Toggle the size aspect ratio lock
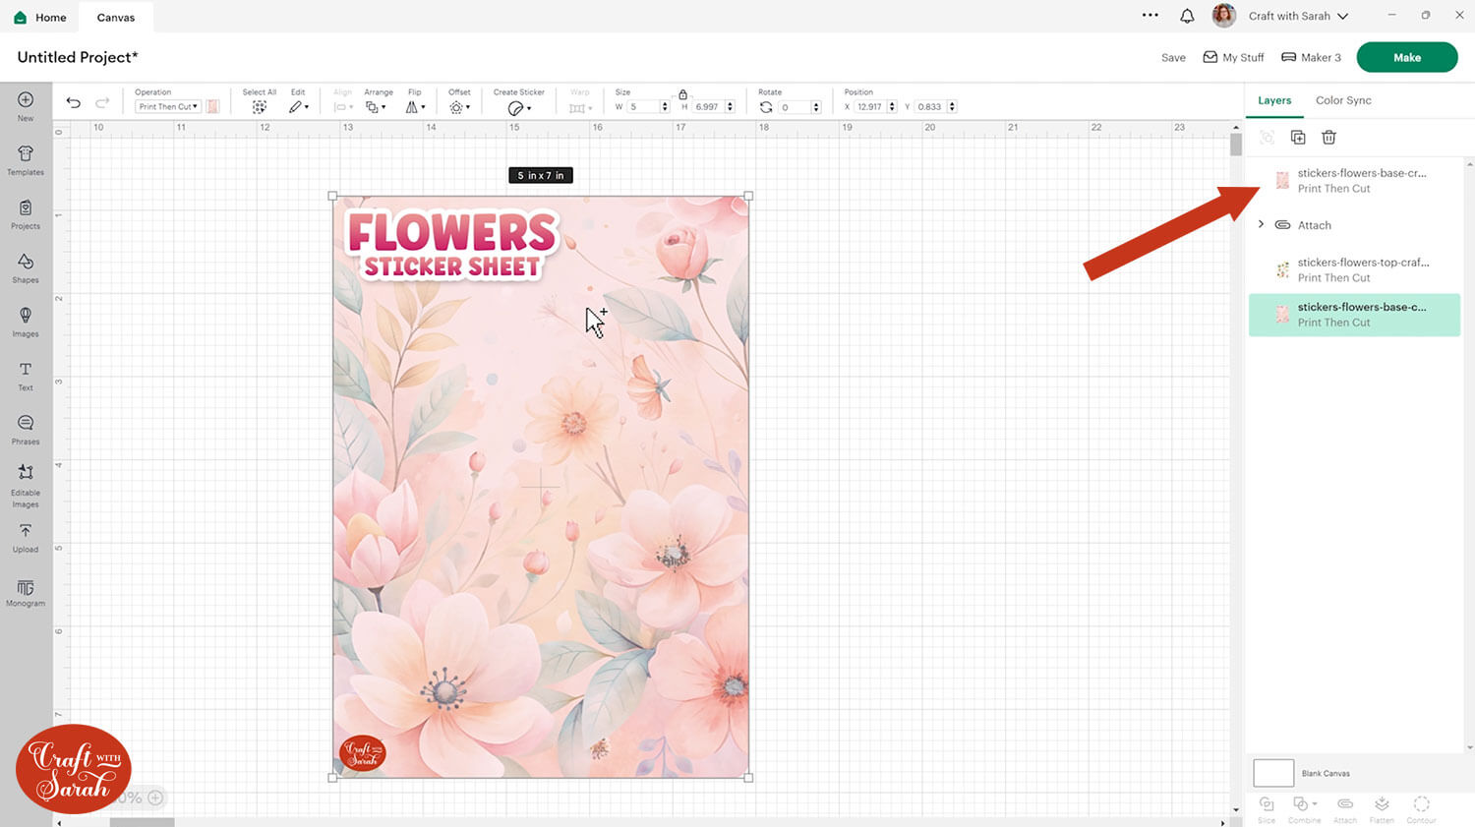Viewport: 1475px width, 827px height. click(682, 94)
